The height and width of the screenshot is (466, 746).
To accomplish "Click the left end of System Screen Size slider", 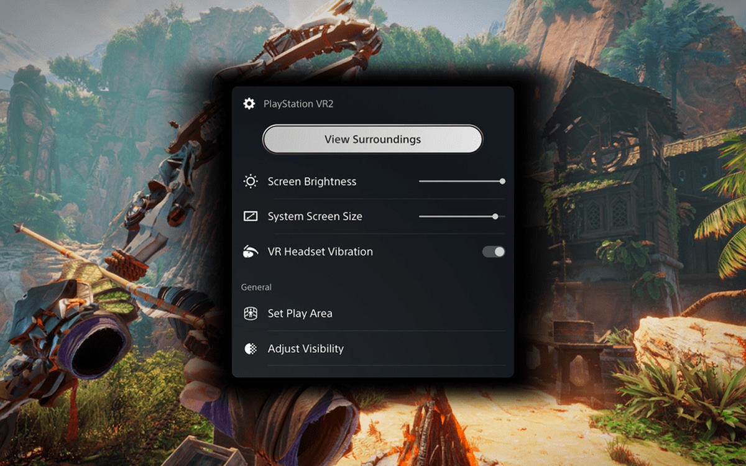I will (421, 216).
